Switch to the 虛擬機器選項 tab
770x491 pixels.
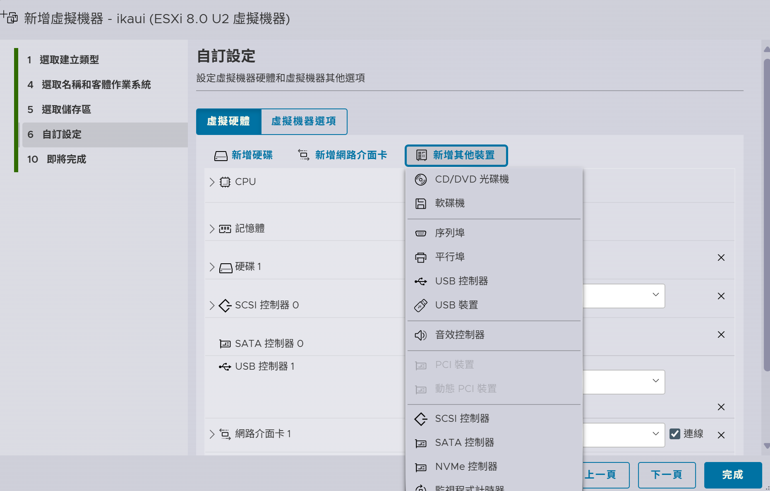(304, 121)
